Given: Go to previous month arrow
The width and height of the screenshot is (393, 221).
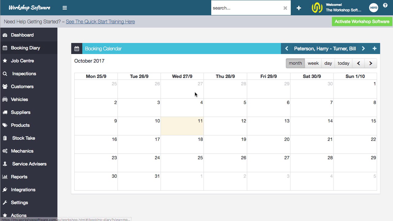Looking at the screenshot, I should pyautogui.click(x=358, y=63).
